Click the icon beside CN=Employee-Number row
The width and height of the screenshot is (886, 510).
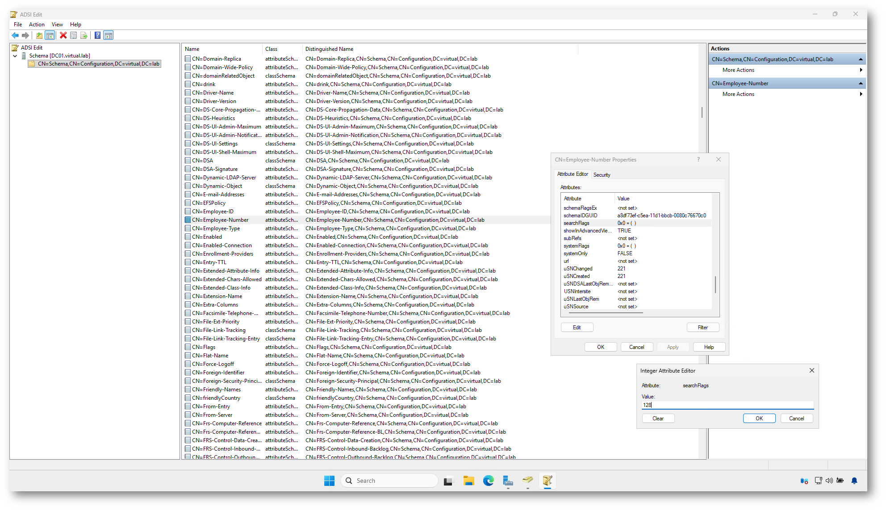(188, 220)
